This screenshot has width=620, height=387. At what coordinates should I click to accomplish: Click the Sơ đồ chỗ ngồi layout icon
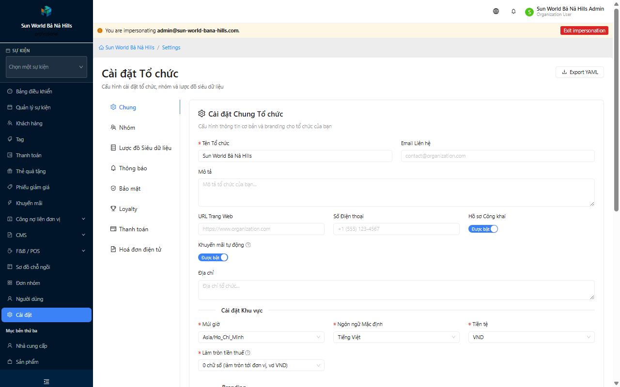point(10,267)
